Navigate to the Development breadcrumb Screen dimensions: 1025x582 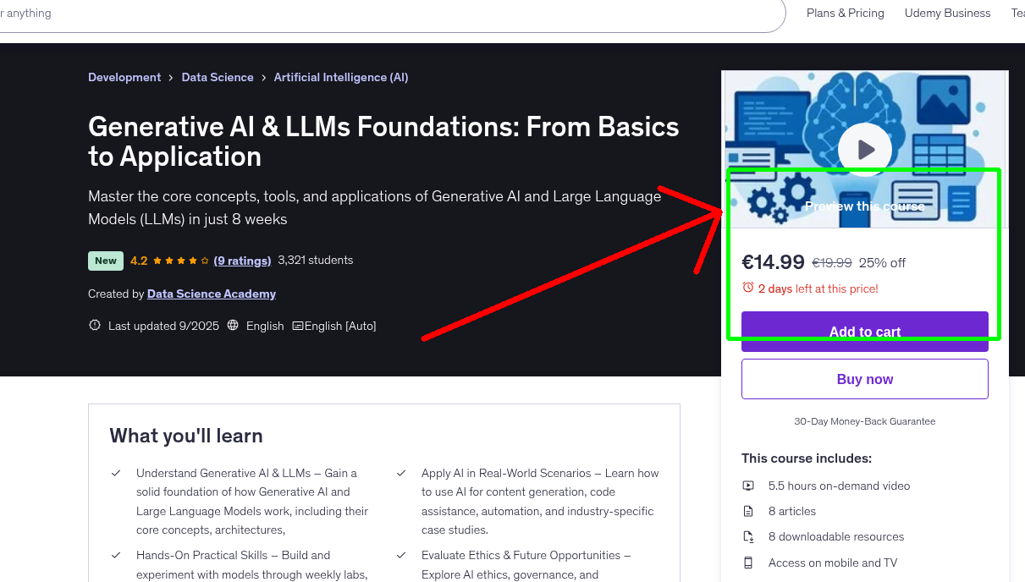pyautogui.click(x=124, y=77)
